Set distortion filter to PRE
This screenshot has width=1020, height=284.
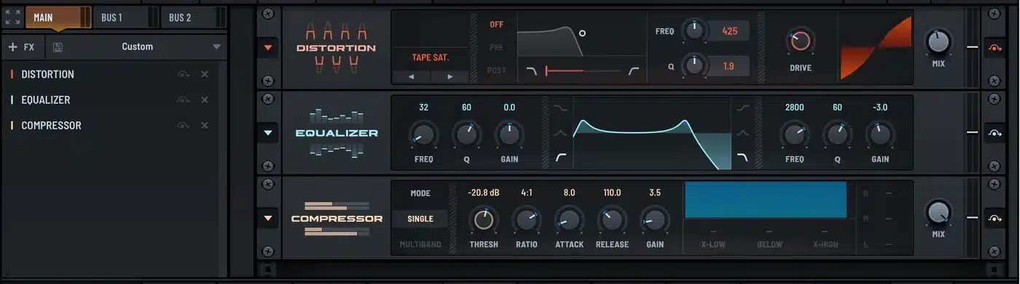[x=496, y=48]
